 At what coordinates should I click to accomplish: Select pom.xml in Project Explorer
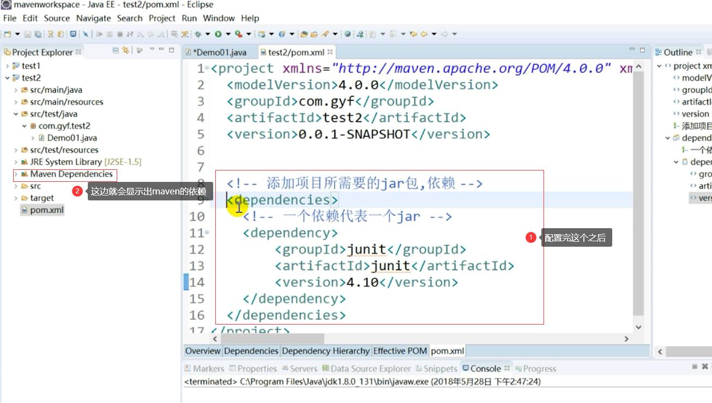pos(43,210)
